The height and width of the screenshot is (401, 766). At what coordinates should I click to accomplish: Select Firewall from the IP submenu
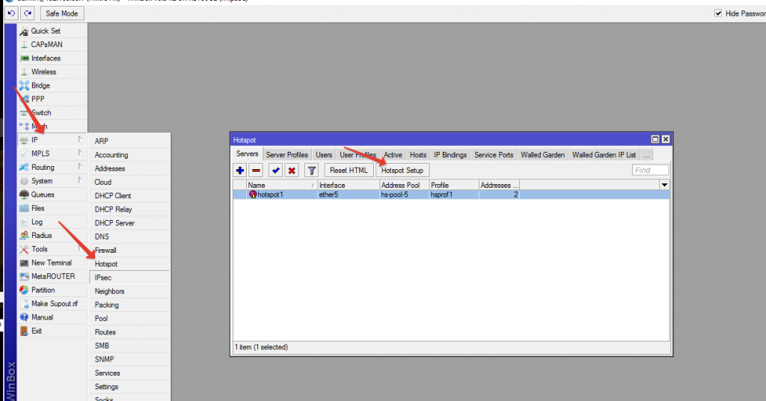[105, 250]
